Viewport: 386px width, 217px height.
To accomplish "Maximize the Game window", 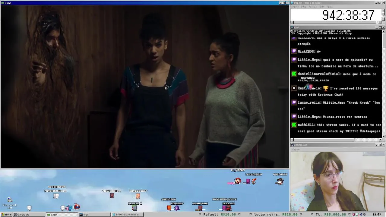I will (284, 3).
